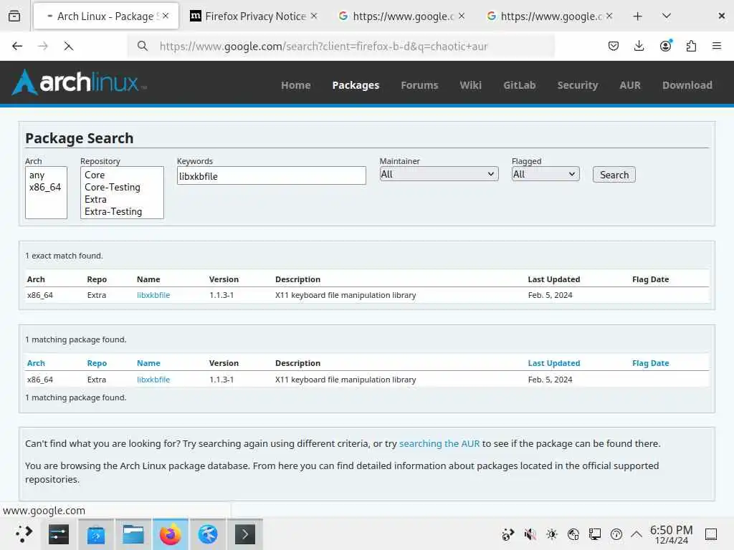734x550 pixels.
Task: Expand hidden system tray icons arrow
Action: click(637, 534)
